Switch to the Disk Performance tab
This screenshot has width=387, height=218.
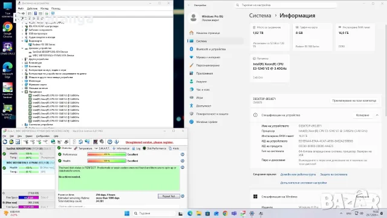click(155, 148)
